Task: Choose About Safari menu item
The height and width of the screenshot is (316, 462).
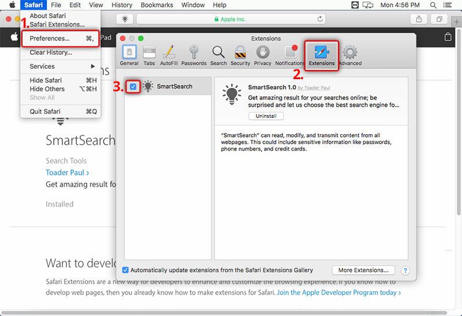Action: 61,16
